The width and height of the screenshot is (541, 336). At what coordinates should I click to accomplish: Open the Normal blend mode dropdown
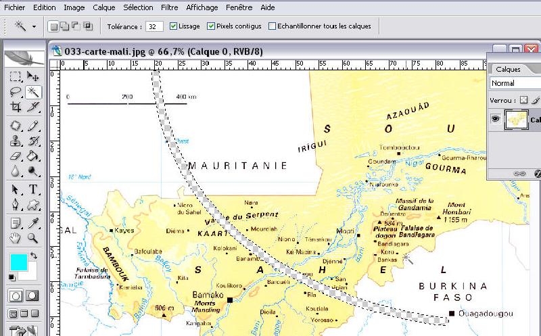(x=515, y=83)
